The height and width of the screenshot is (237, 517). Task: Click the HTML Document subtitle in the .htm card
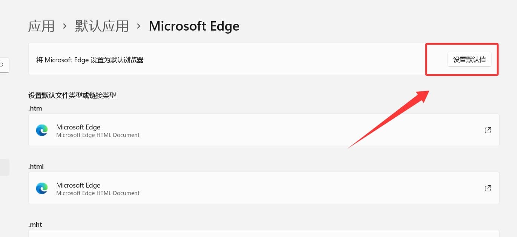(98, 135)
